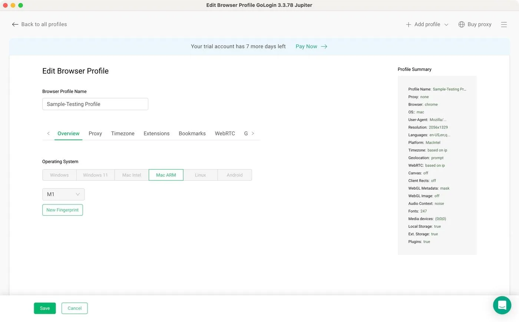This screenshot has width=519, height=322.
Task: Click the User-Agent: Mozilla summary row
Action: 427,120
